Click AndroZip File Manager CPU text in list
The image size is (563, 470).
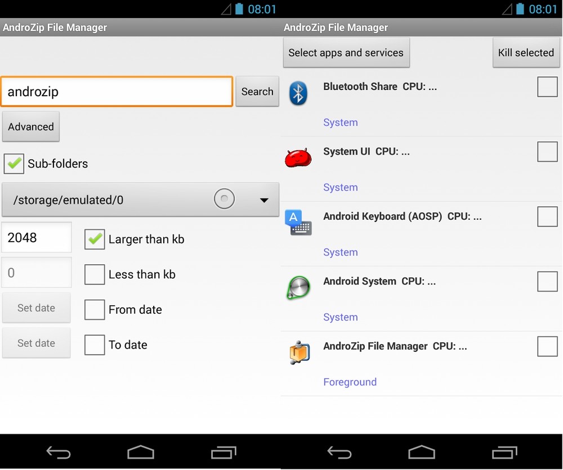[x=395, y=346]
